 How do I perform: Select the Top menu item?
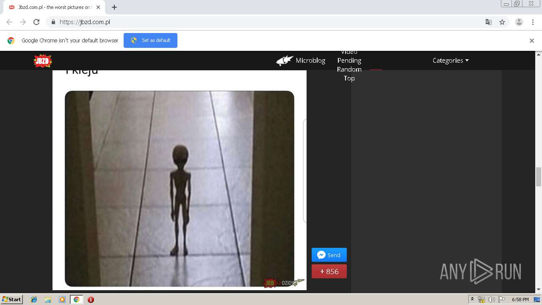pos(349,78)
